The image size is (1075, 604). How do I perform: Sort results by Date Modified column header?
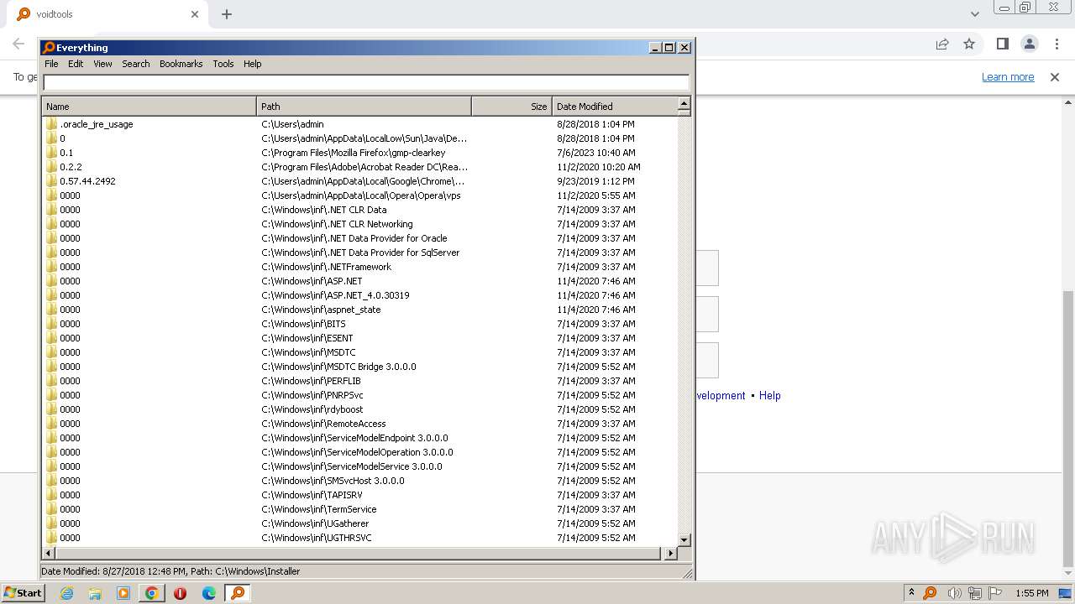point(614,107)
